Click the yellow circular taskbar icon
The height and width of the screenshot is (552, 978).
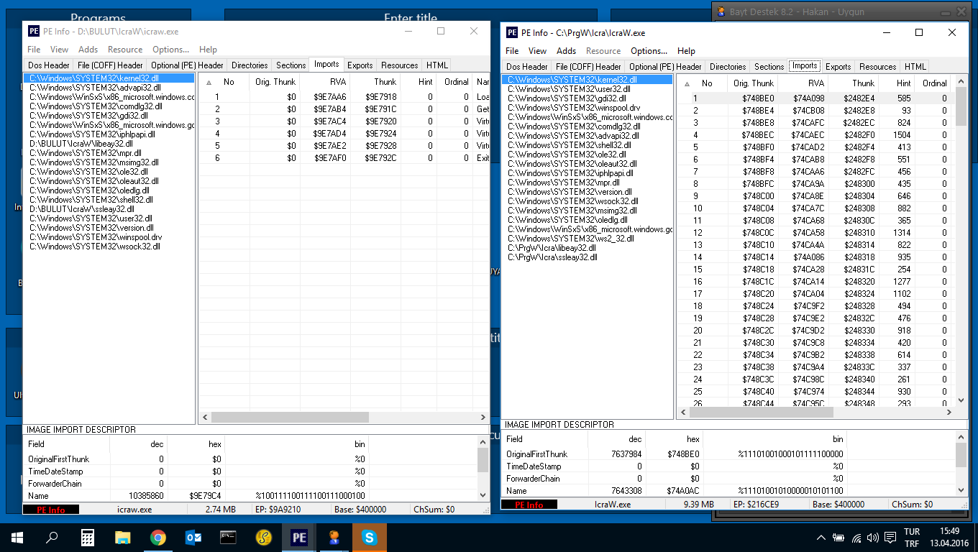click(264, 538)
